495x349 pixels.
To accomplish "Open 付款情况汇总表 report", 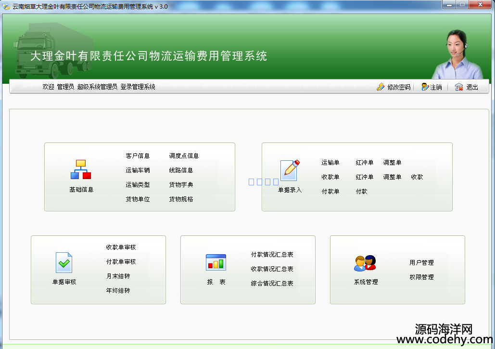I will (x=272, y=255).
